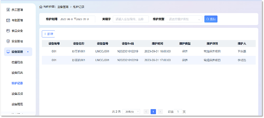Click the 安全管理 shield icon
The width and height of the screenshot is (264, 118).
8,41
